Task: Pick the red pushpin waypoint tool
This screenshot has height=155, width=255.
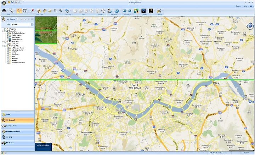Action: click(x=32, y=11)
